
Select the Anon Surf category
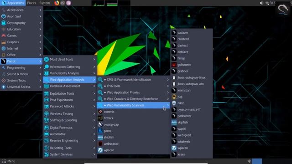21,16
